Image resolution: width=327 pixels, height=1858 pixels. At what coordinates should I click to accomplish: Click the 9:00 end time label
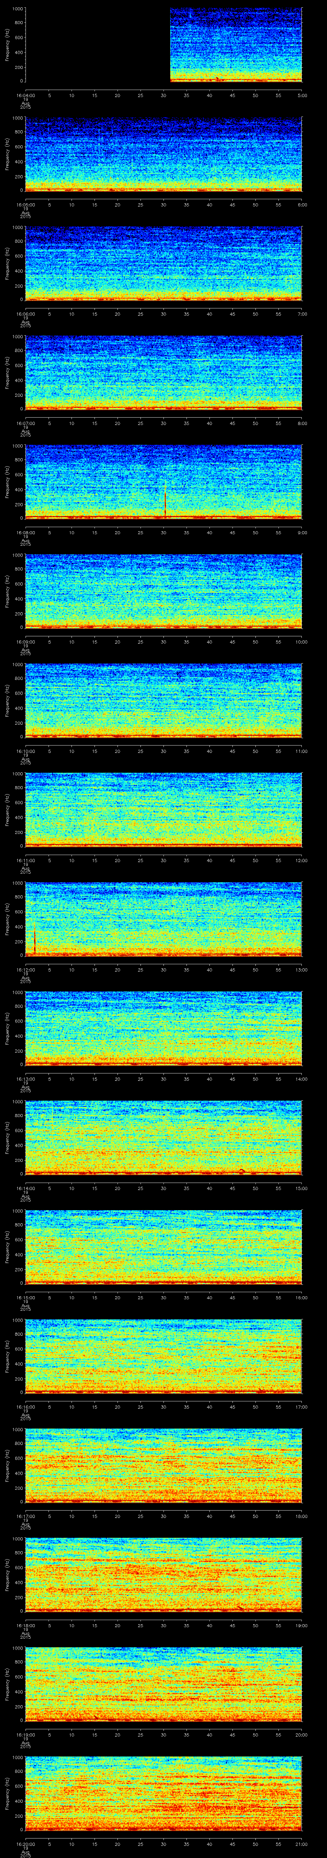[302, 532]
